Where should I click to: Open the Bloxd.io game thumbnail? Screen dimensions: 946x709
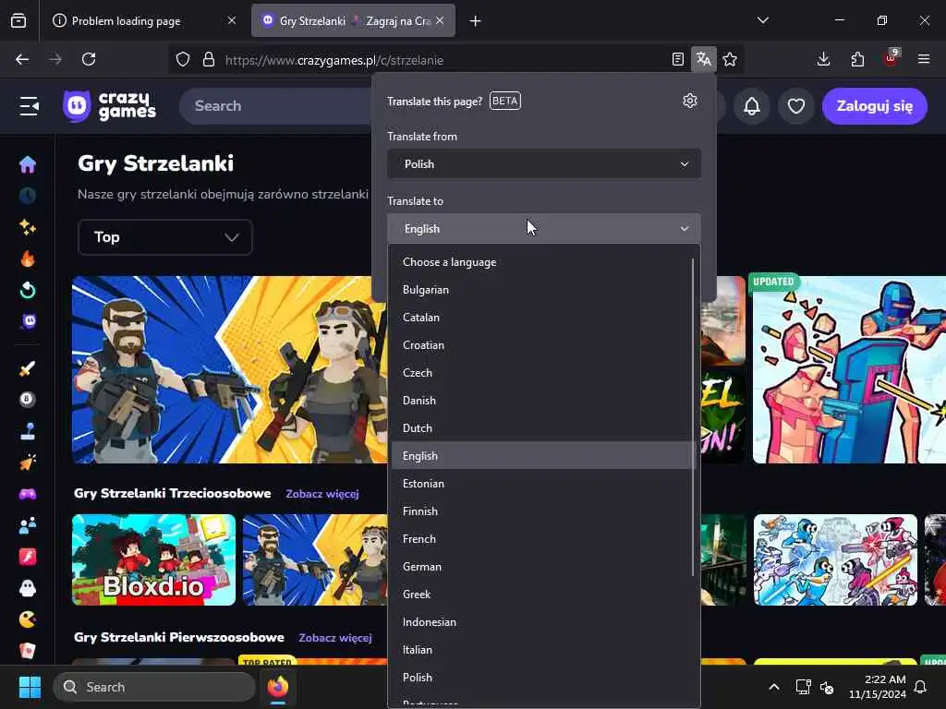pyautogui.click(x=154, y=559)
